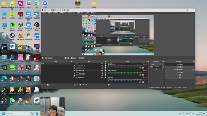
Task: Open scene filters icon in the Scenes panel
Action: pos(48,85)
